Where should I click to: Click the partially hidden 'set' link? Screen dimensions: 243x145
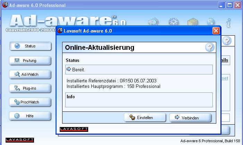pos(225,78)
